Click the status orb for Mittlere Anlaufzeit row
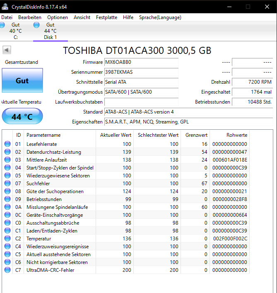 (x=7, y=160)
